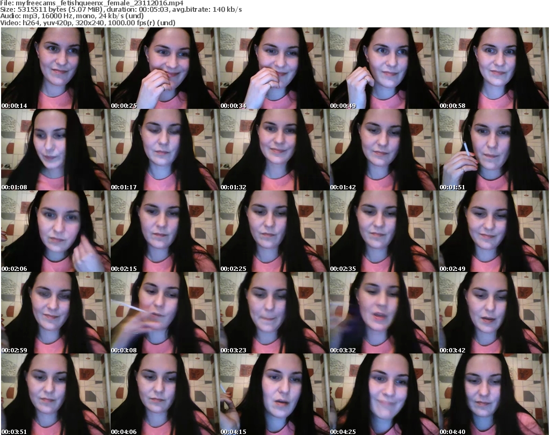Choose the still labeled 00:03:23
Screen dimensions: 550x435
click(274, 313)
